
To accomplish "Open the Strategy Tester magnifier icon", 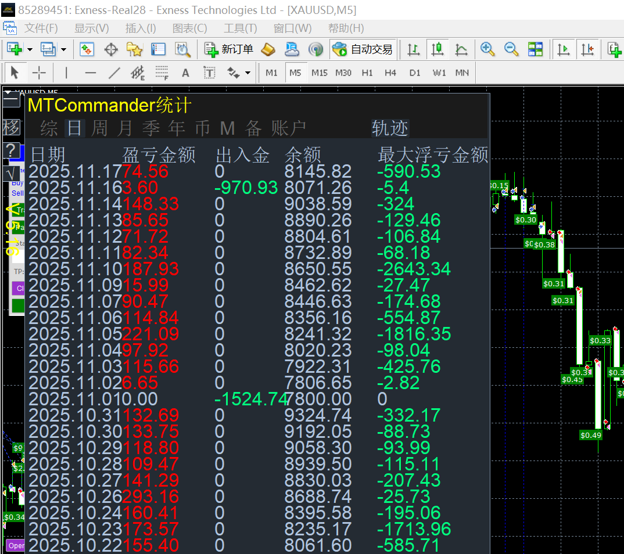I will 182,49.
